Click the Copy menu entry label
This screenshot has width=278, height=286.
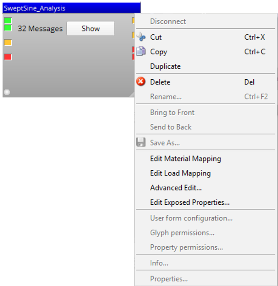158,52
